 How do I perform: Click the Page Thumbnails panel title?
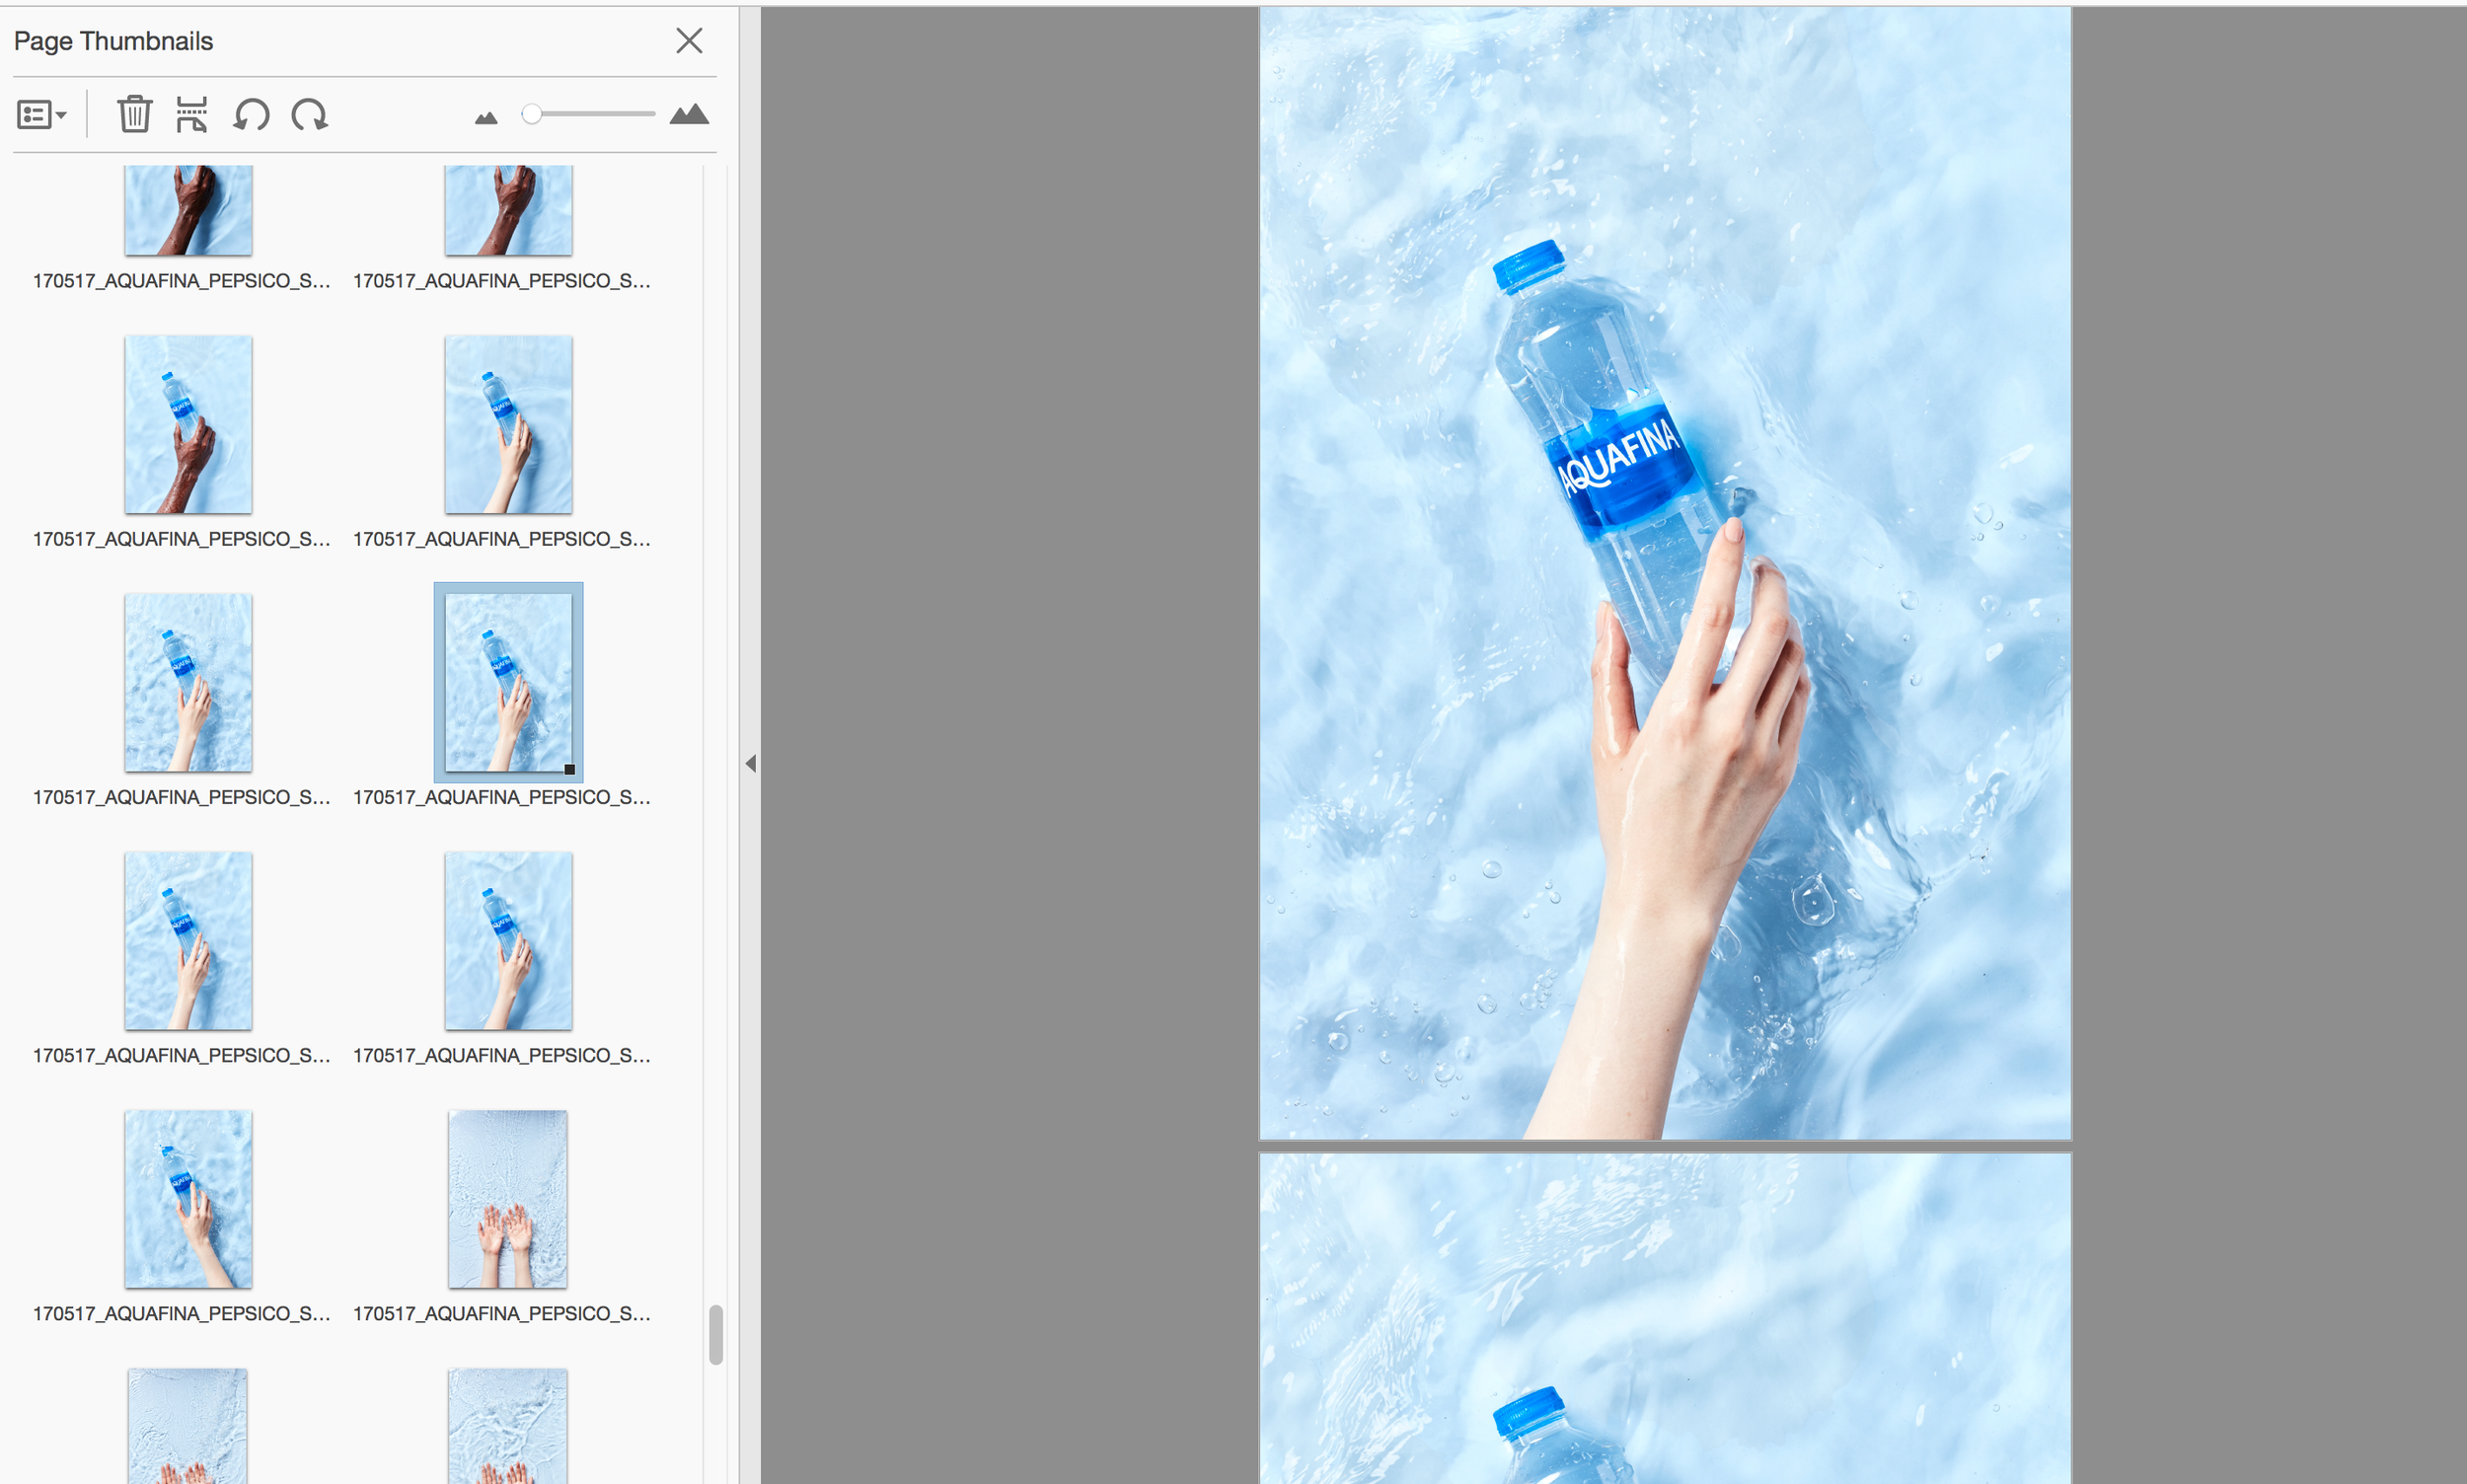click(x=113, y=41)
